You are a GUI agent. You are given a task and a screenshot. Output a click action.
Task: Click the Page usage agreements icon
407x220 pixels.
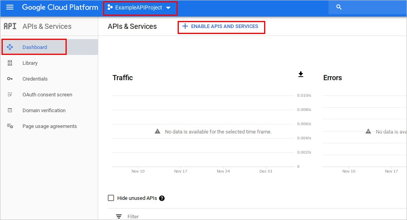[x=10, y=126]
